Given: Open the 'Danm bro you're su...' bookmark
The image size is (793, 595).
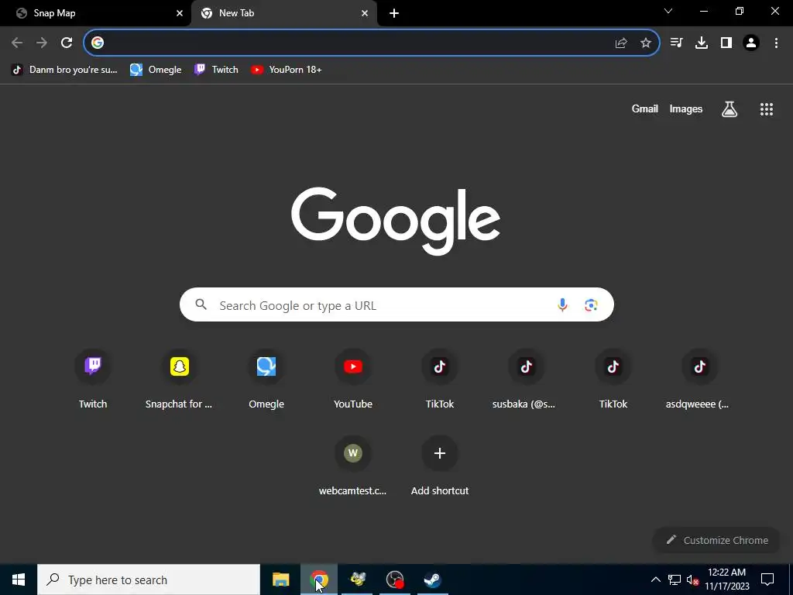Looking at the screenshot, I should pyautogui.click(x=64, y=70).
